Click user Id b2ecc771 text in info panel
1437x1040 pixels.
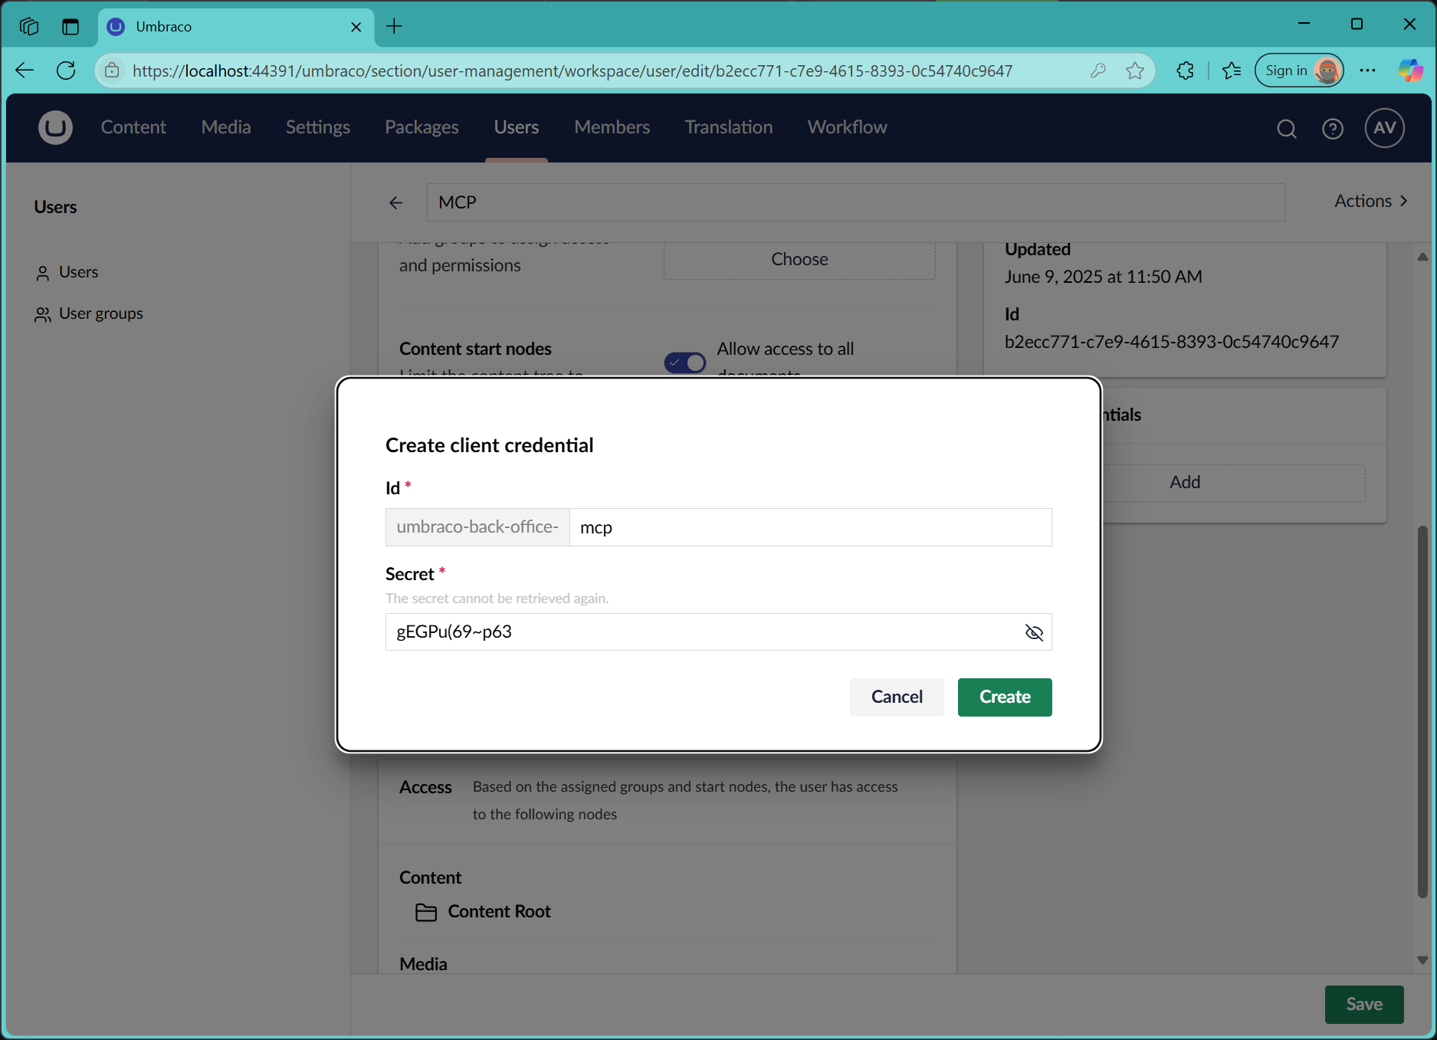point(1172,342)
